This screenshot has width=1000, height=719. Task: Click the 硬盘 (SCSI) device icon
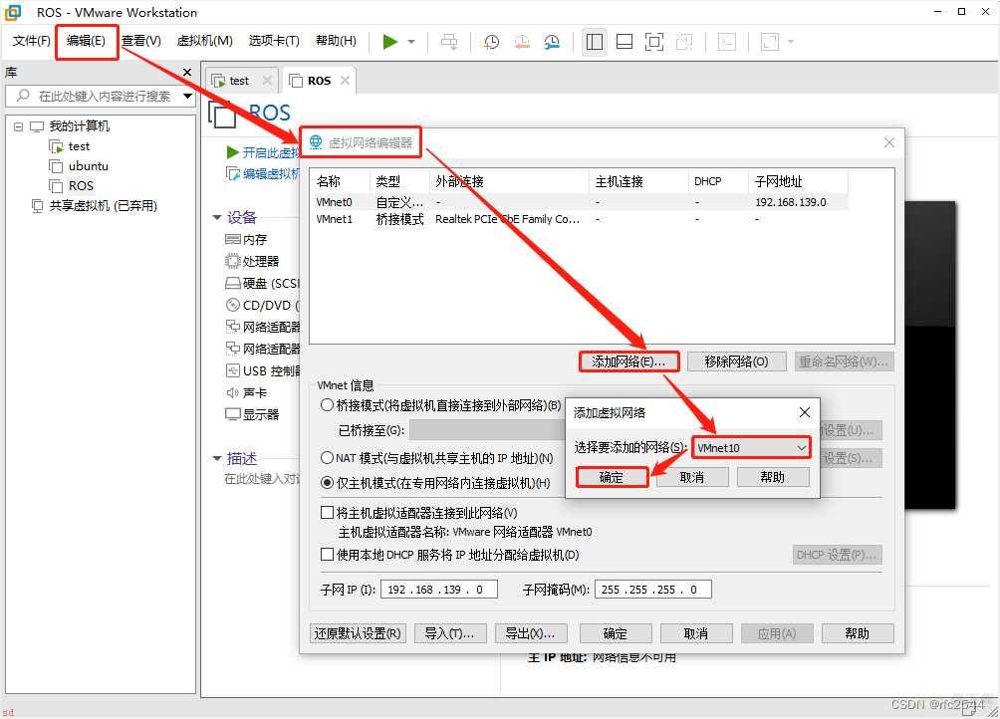click(233, 283)
